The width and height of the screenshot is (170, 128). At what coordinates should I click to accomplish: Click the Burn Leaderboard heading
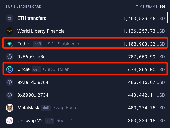(x=23, y=7)
